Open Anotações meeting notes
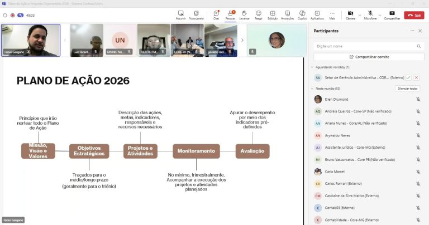Viewport: 429px width, 225px height. pos(287,14)
